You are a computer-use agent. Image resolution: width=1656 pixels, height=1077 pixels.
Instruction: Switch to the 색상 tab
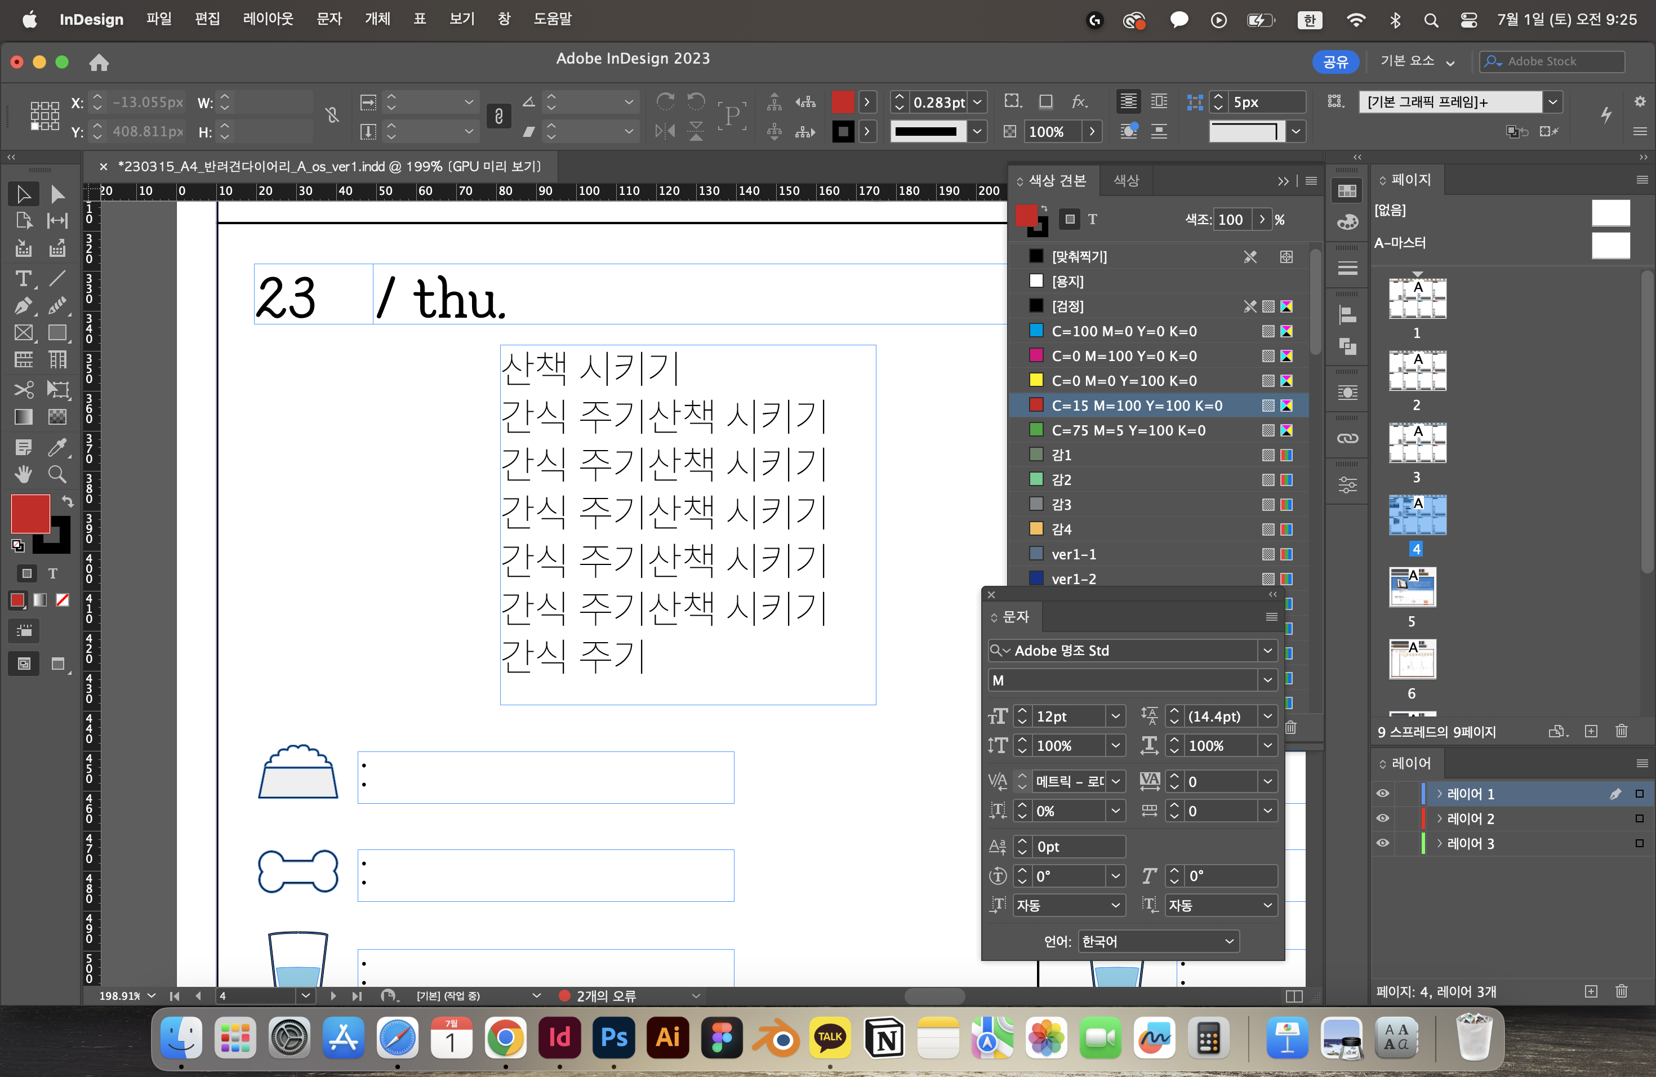(1126, 181)
